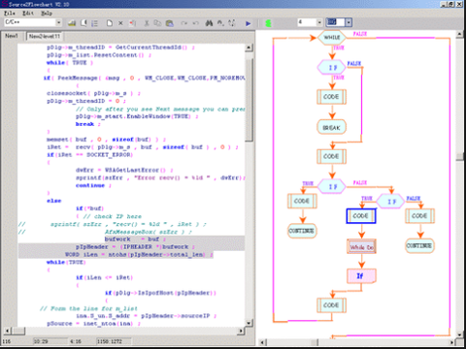Expand the highlighted zoom combo box arrow

click(x=349, y=22)
